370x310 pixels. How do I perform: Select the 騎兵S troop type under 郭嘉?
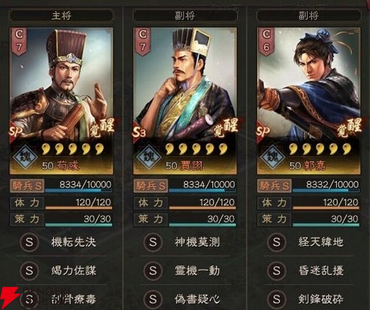coord(274,186)
